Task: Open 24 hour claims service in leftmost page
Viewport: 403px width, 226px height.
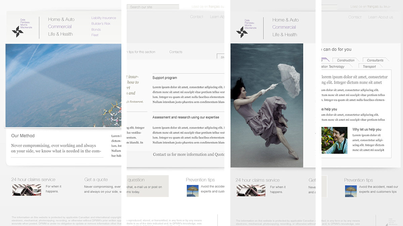Action: [x=33, y=180]
